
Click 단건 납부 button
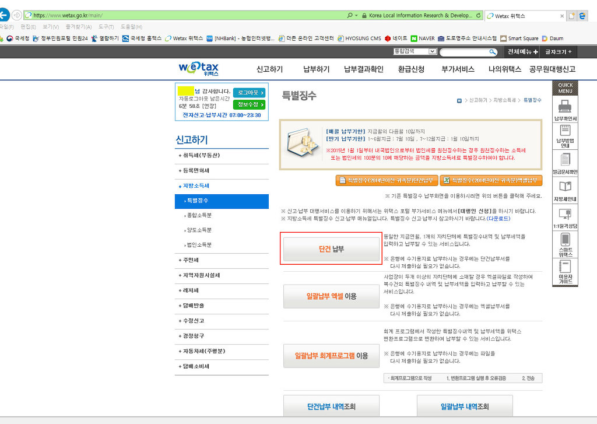click(331, 249)
